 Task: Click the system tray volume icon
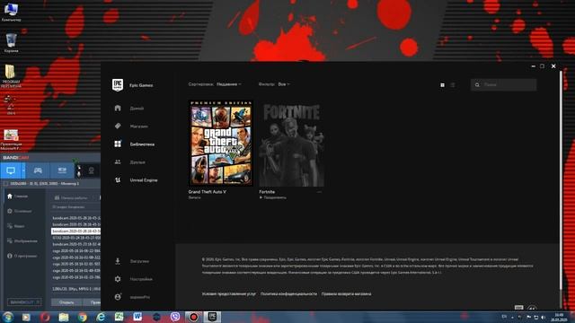[543, 317]
